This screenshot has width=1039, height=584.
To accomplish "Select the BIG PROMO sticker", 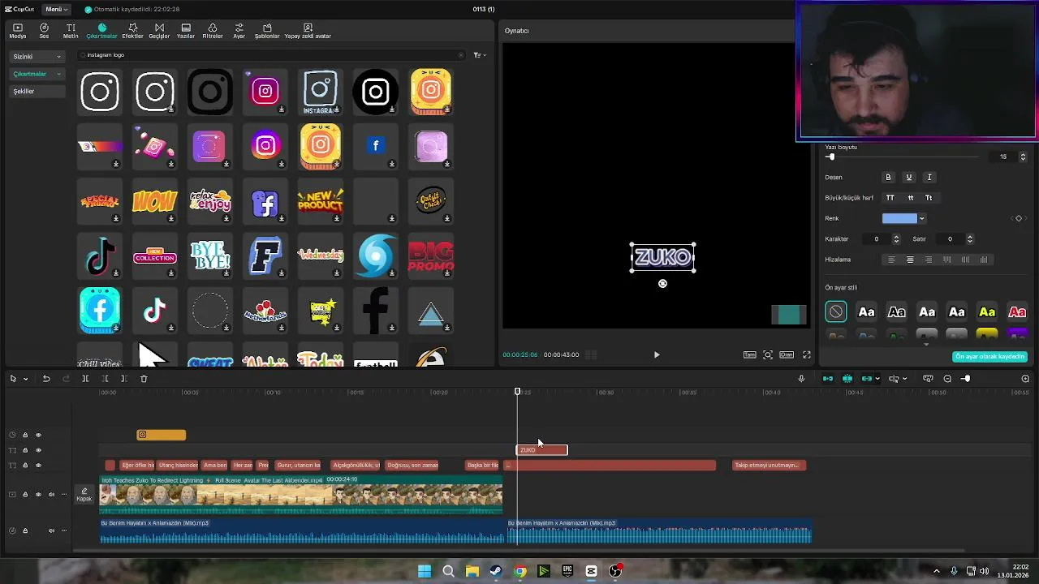I will 431,255.
